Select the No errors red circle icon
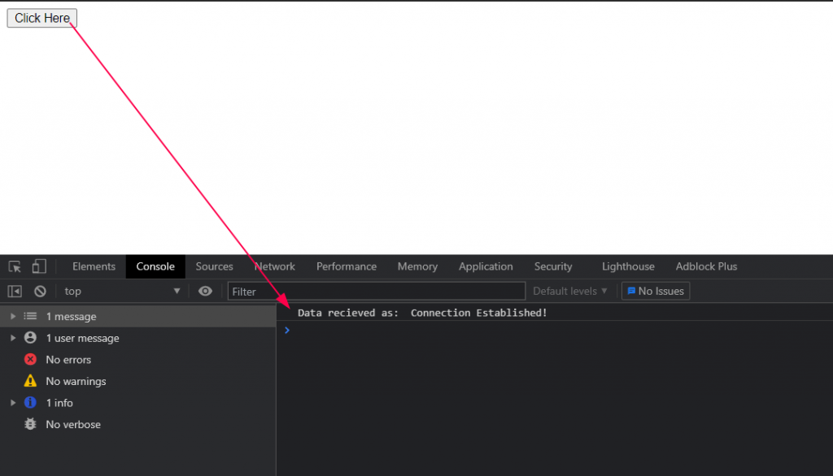This screenshot has height=476, width=833. [30, 359]
